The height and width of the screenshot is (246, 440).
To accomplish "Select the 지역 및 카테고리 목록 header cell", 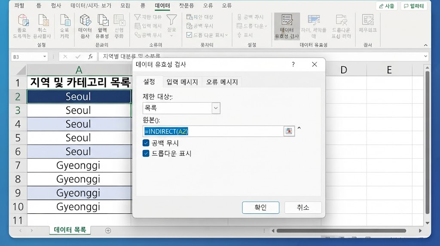I will tap(79, 83).
